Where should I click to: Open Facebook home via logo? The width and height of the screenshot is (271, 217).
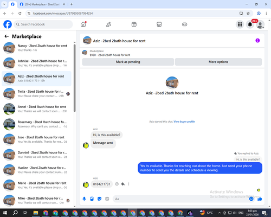click(8, 24)
